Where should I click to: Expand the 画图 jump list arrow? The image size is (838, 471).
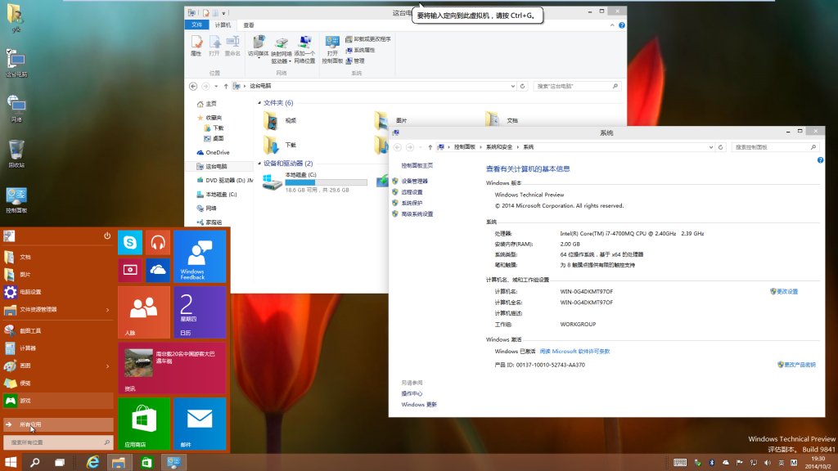[107, 366]
